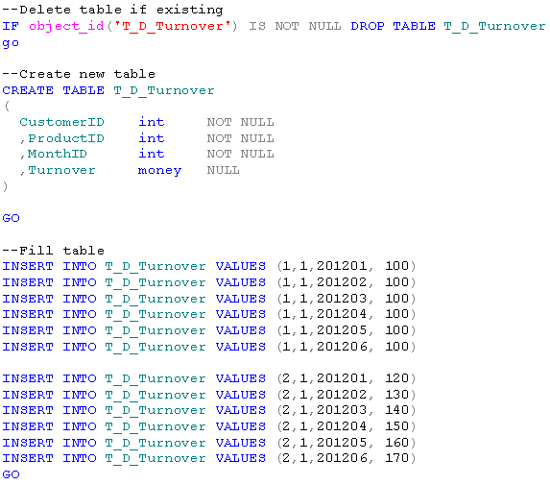Click value 201203 in customer 1 insert
Image resolution: width=550 pixels, height=485 pixels.
(342, 299)
